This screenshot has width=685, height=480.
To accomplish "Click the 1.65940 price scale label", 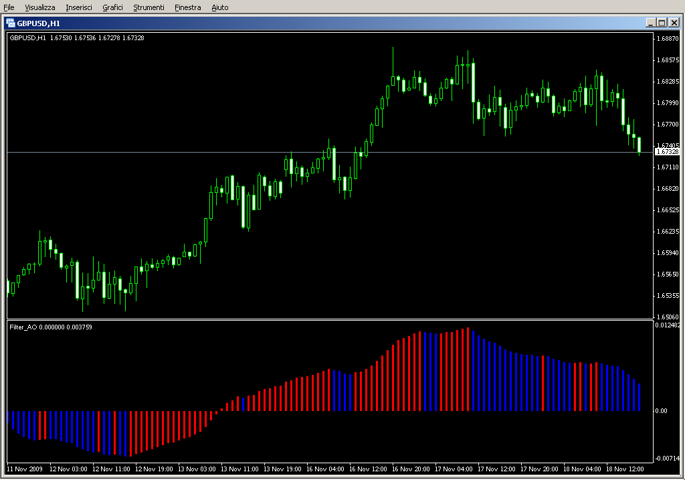I will coord(668,252).
